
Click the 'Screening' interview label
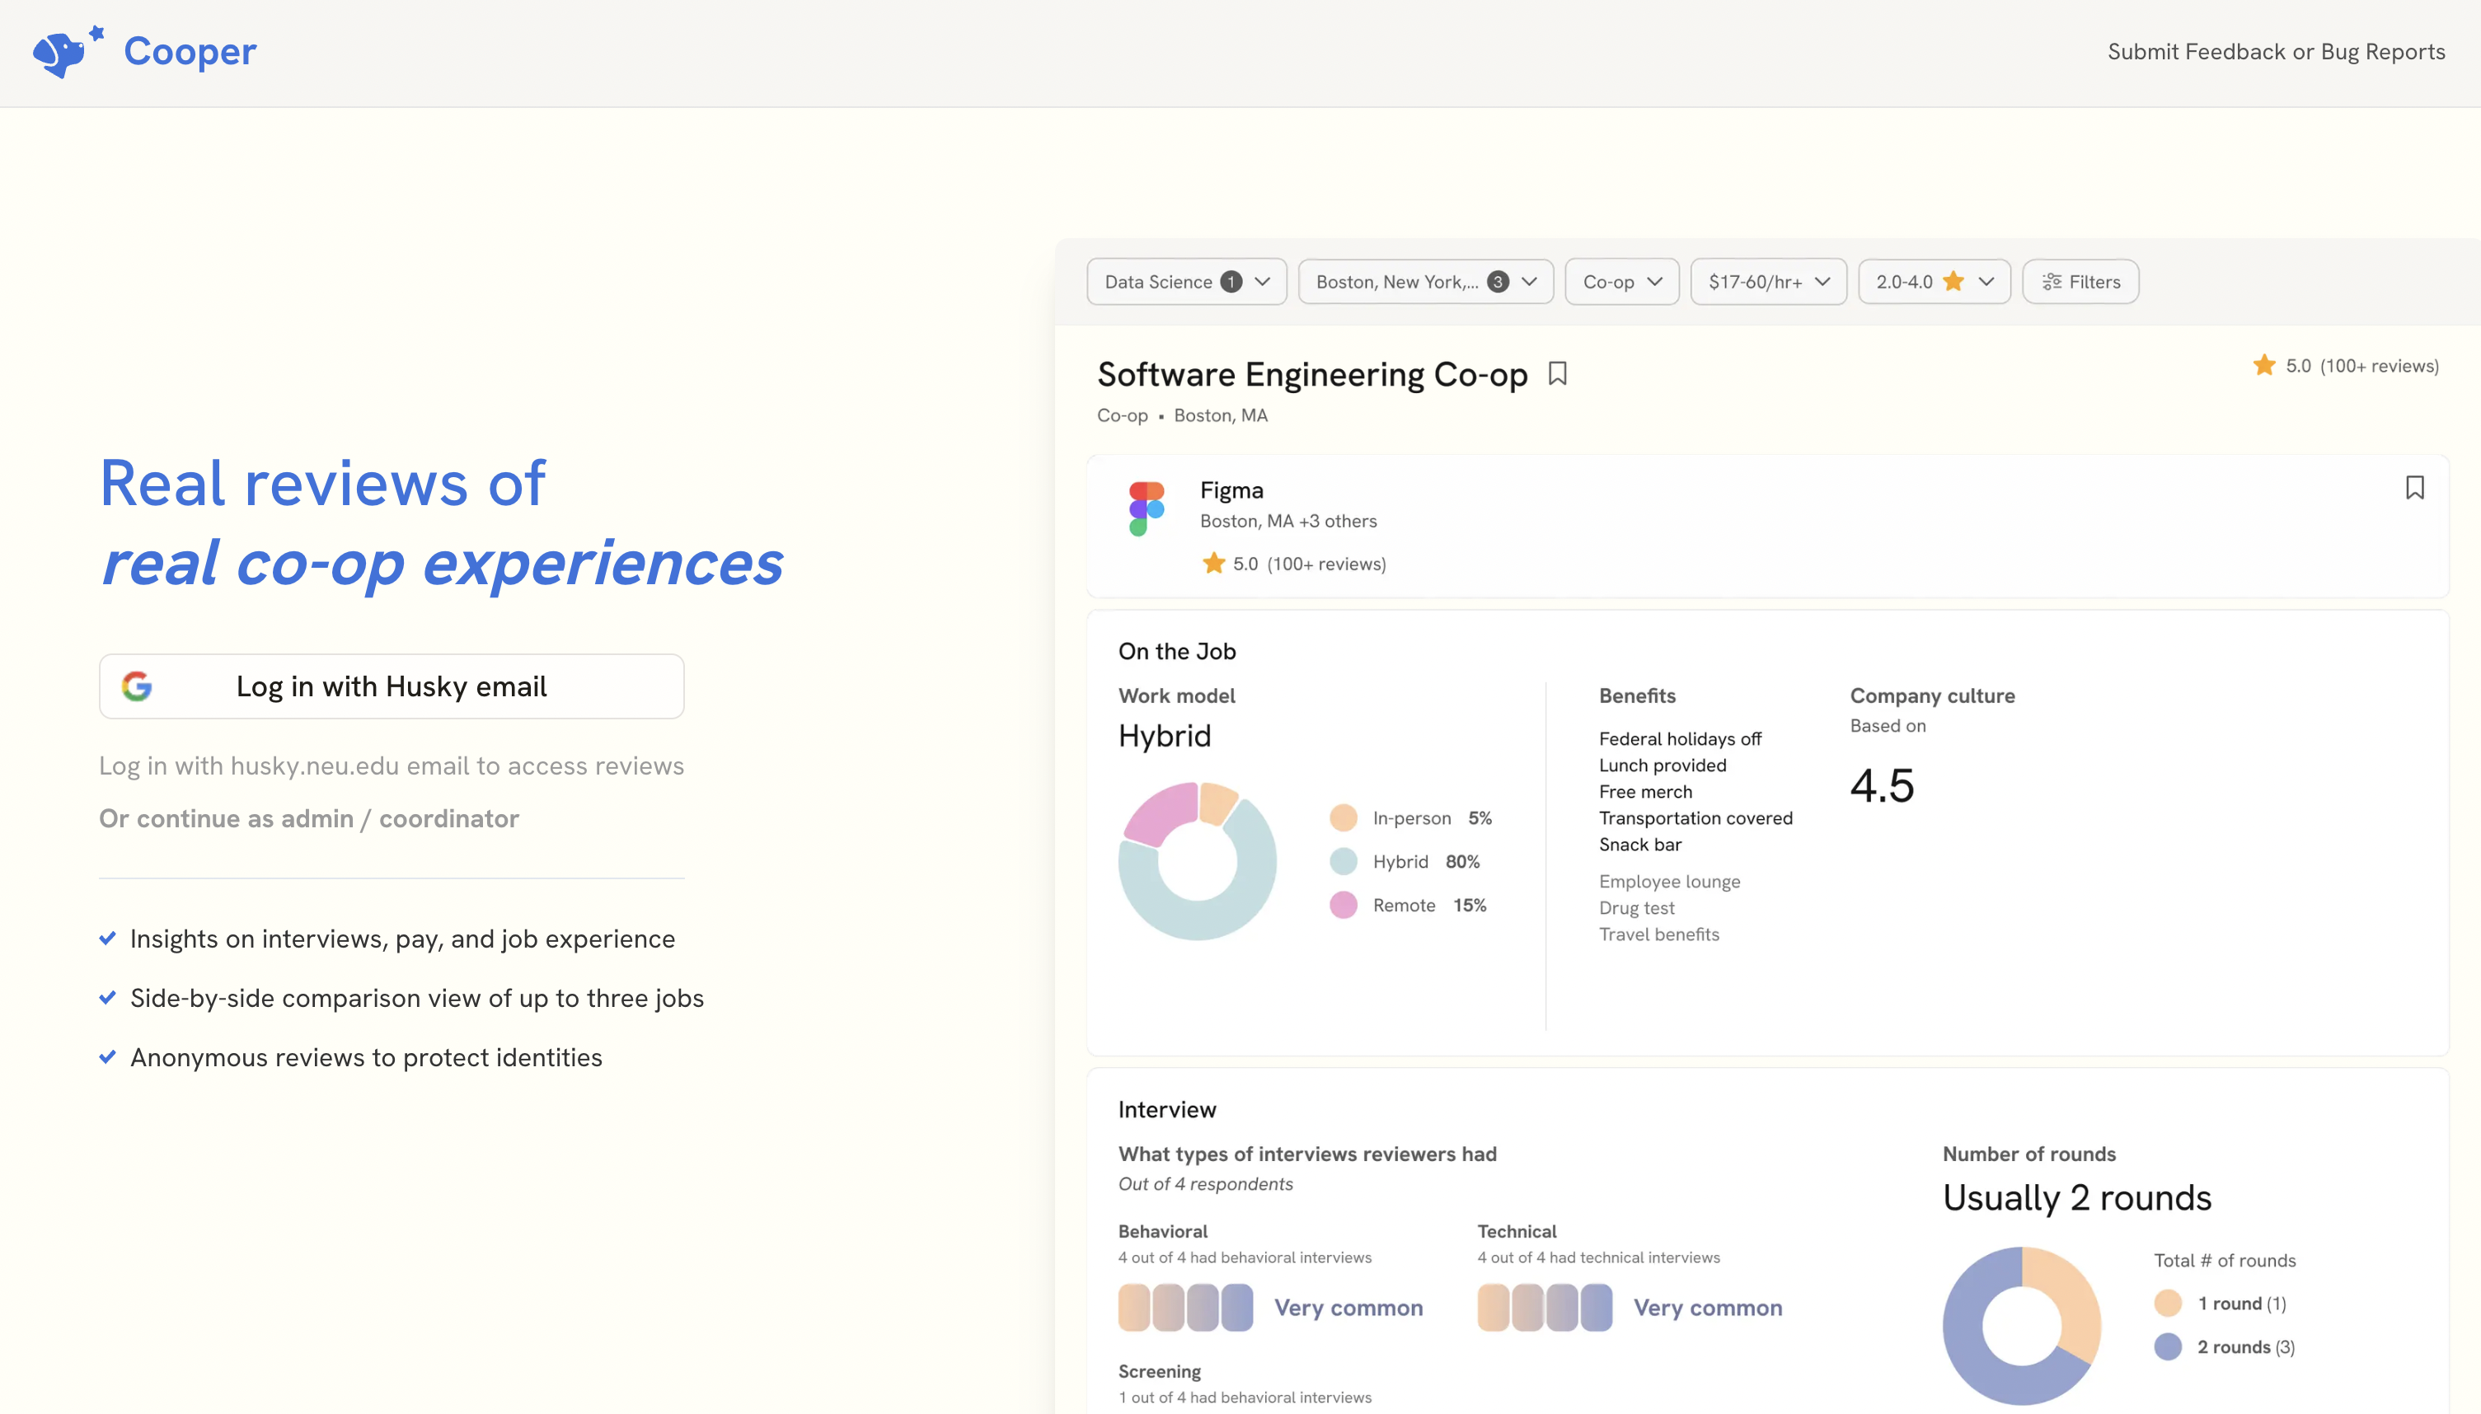pos(1159,1371)
